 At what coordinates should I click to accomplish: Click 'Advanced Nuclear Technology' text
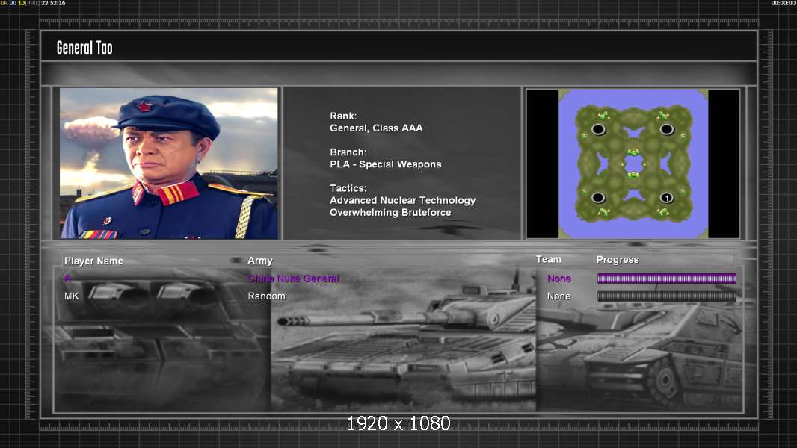click(402, 200)
